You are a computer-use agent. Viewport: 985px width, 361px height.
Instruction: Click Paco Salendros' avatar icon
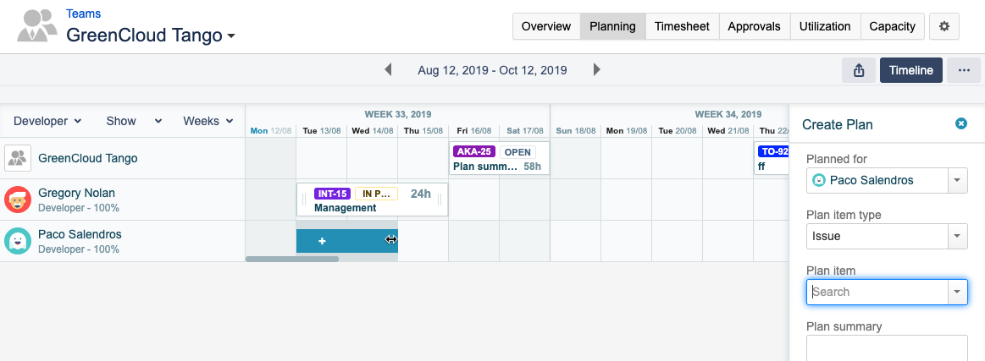[18, 242]
